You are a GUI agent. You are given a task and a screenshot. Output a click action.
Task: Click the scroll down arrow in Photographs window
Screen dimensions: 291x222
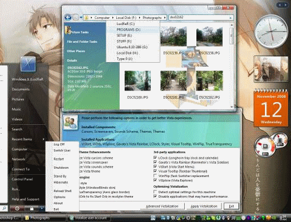(231, 107)
